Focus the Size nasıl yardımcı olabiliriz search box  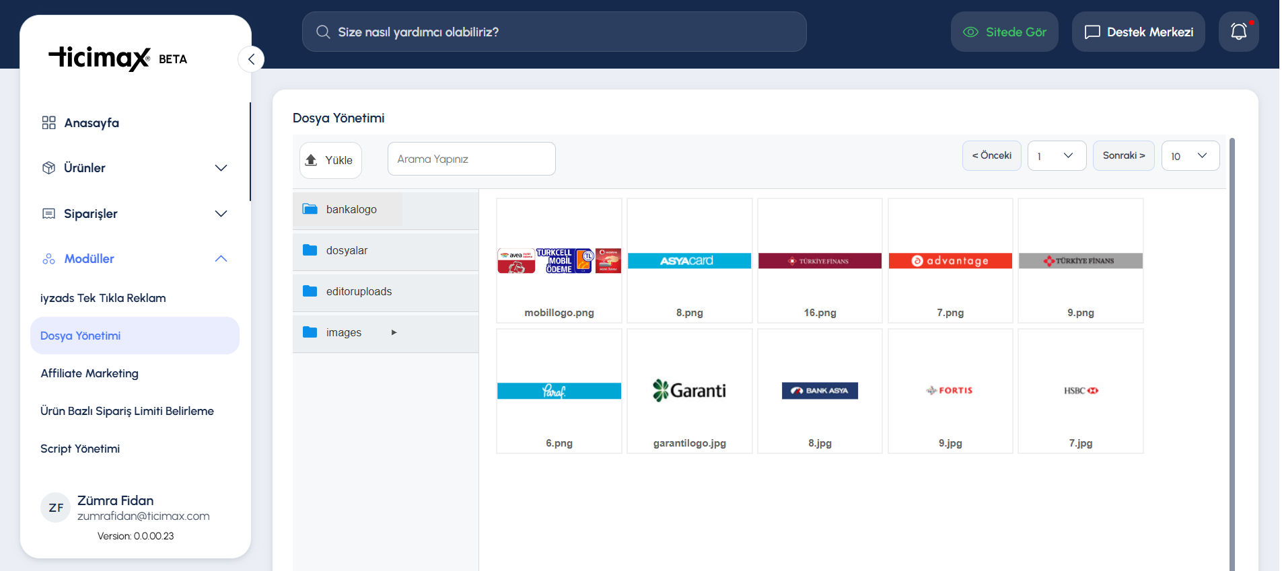[554, 32]
